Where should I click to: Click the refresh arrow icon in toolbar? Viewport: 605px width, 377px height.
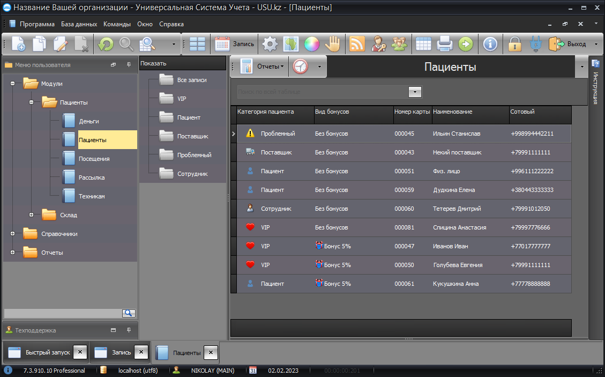point(105,44)
